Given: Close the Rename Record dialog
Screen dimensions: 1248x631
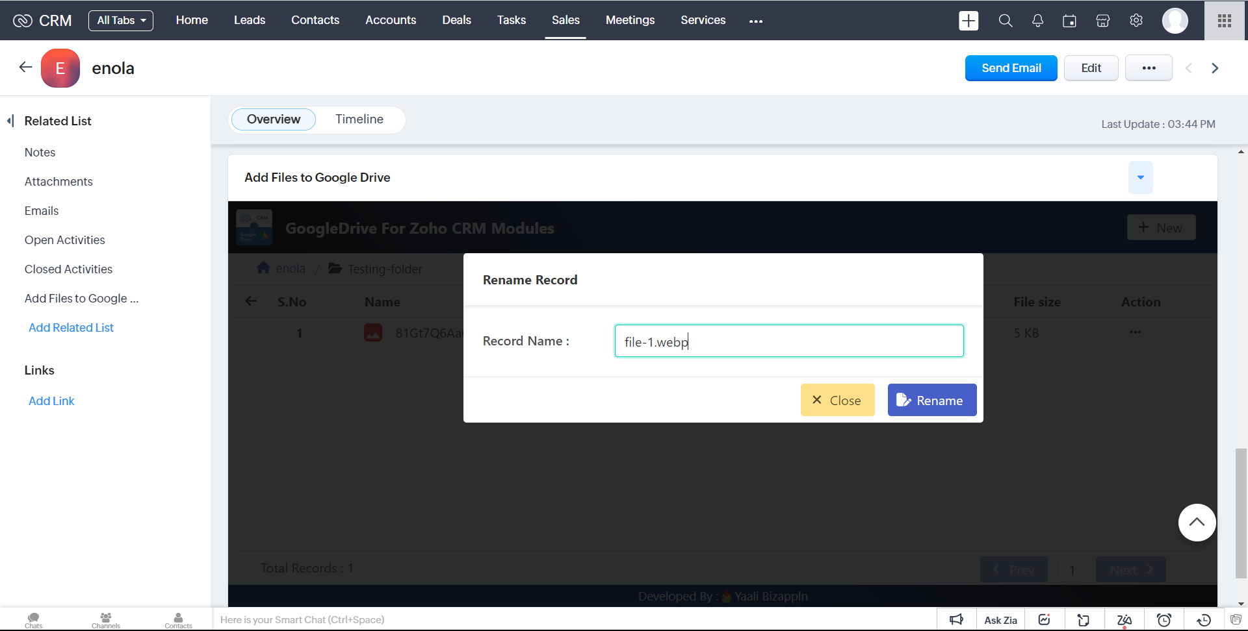Looking at the screenshot, I should pyautogui.click(x=837, y=400).
